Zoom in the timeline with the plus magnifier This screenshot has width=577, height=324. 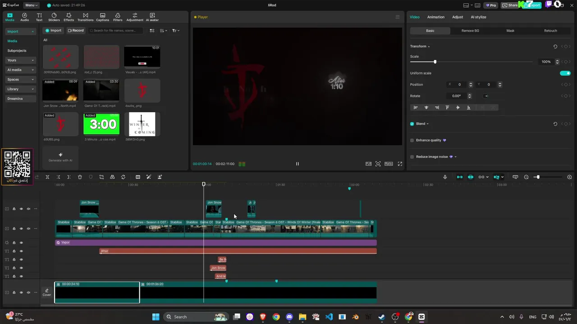569,177
